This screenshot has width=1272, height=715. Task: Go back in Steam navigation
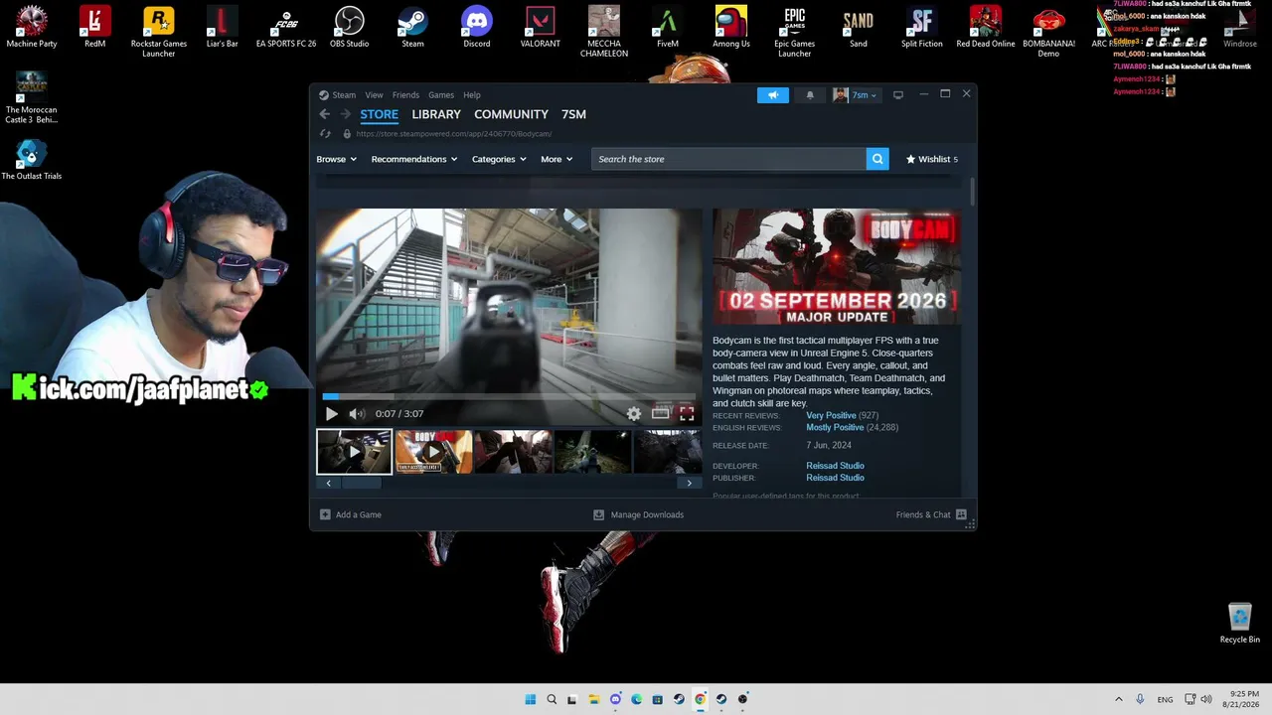pyautogui.click(x=325, y=114)
